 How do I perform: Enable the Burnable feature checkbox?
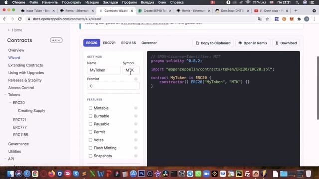pyautogui.click(x=90, y=116)
